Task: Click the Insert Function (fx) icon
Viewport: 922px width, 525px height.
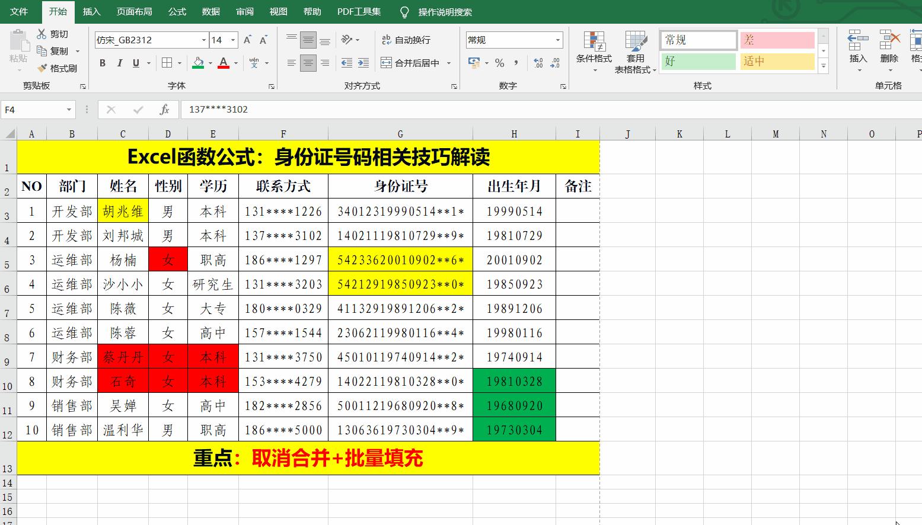Action: (164, 109)
